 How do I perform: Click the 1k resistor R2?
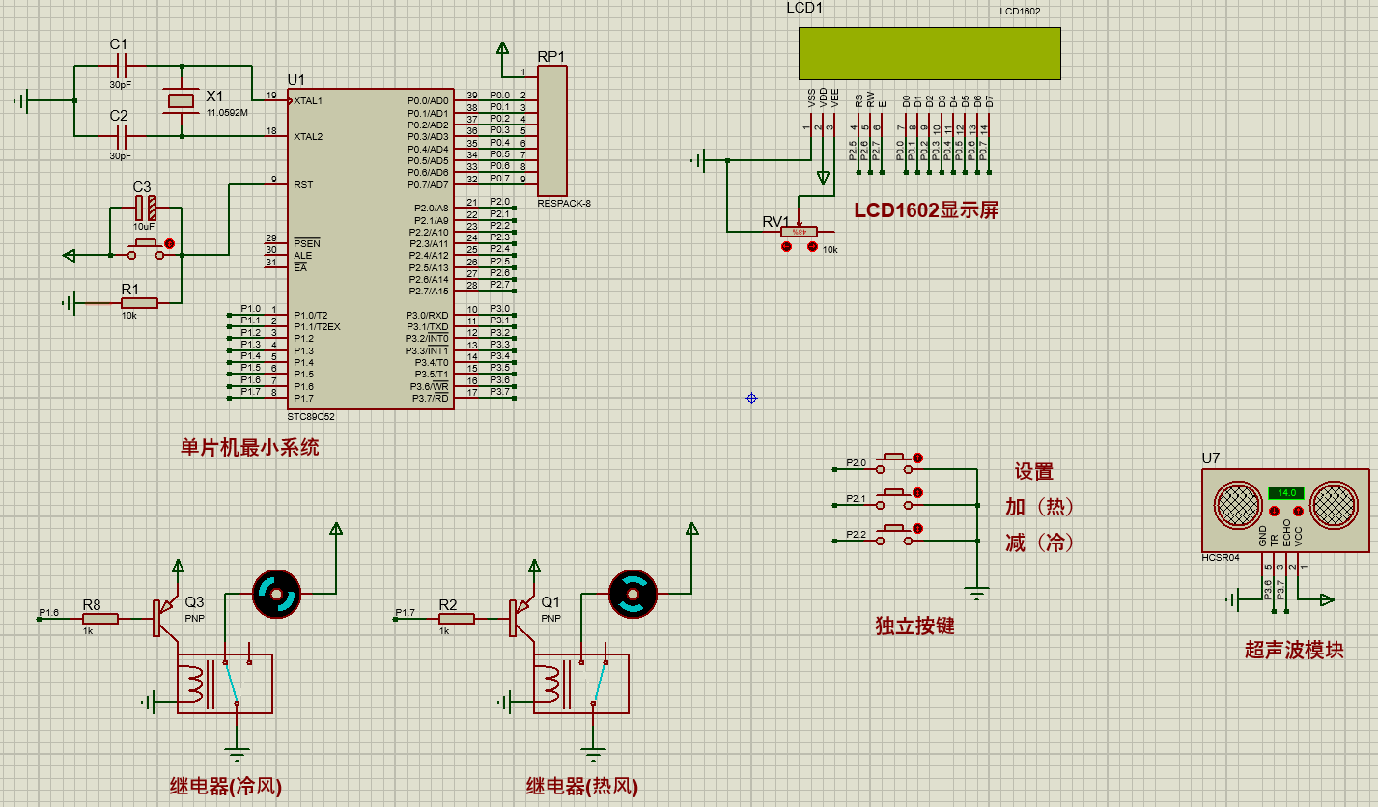pos(456,619)
